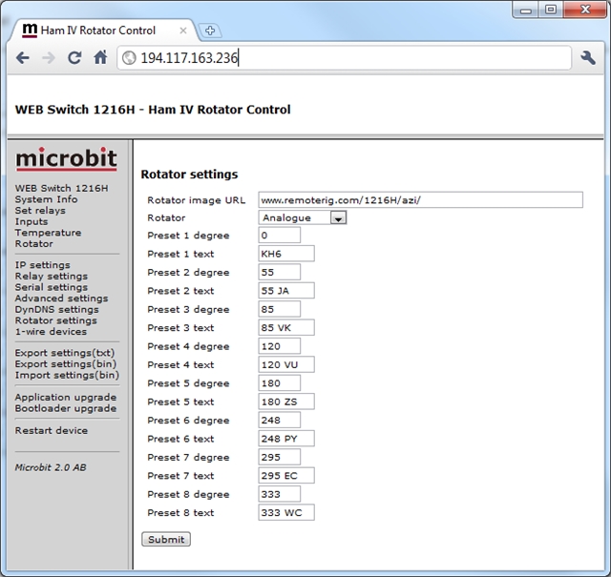Open a new tab with plus button
The width and height of the screenshot is (611, 577).
tap(210, 31)
